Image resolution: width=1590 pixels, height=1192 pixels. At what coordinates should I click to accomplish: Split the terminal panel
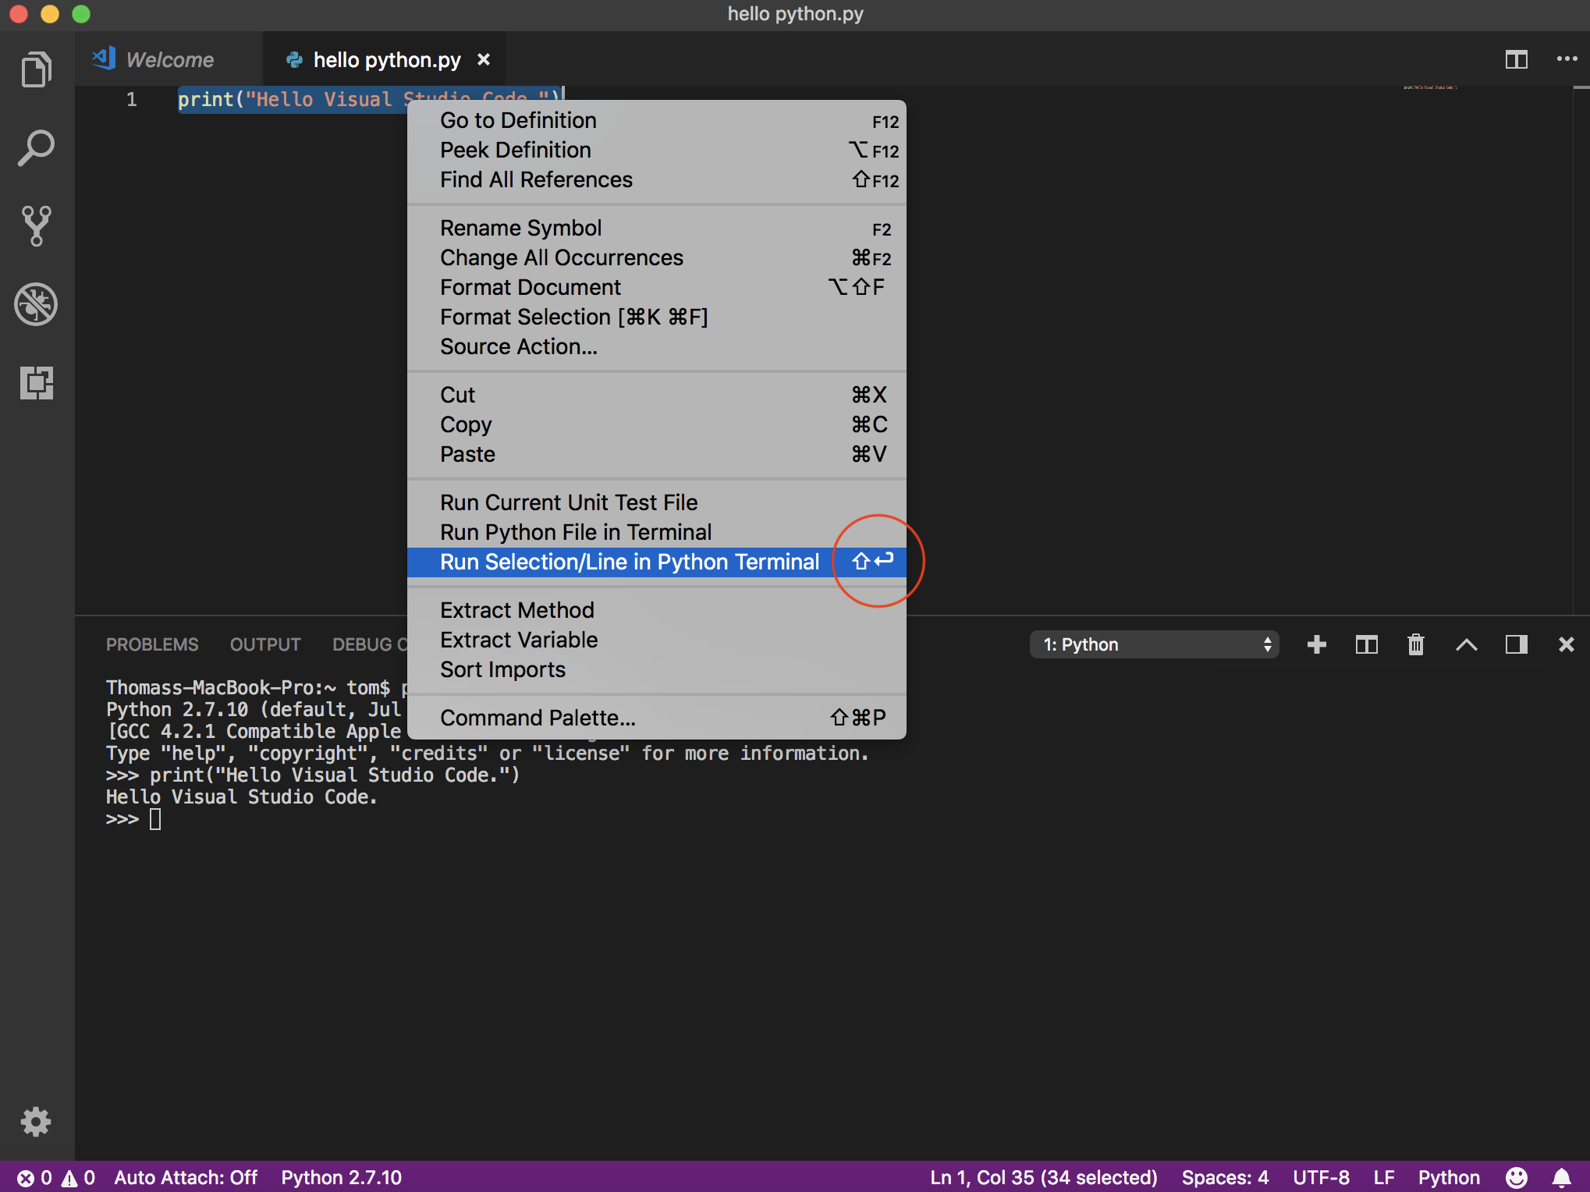tap(1367, 644)
